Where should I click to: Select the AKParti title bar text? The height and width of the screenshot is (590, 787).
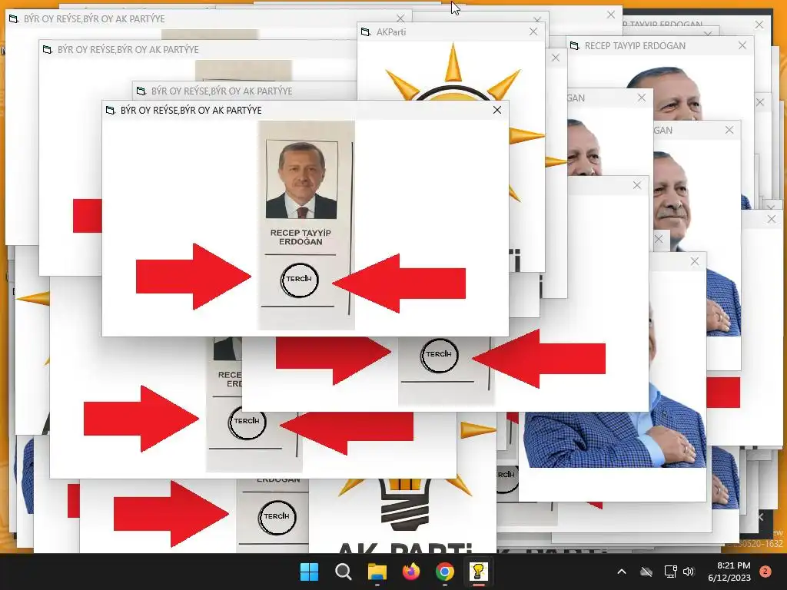pyautogui.click(x=391, y=32)
